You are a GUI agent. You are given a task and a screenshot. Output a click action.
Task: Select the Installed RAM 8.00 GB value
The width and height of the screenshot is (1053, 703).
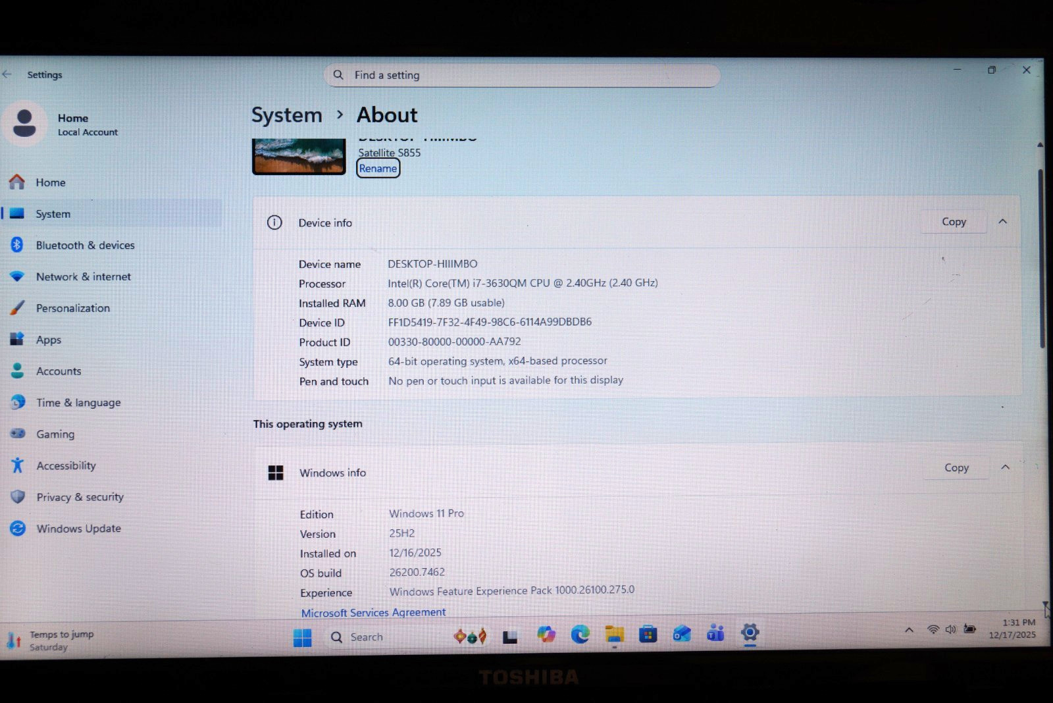pyautogui.click(x=446, y=303)
